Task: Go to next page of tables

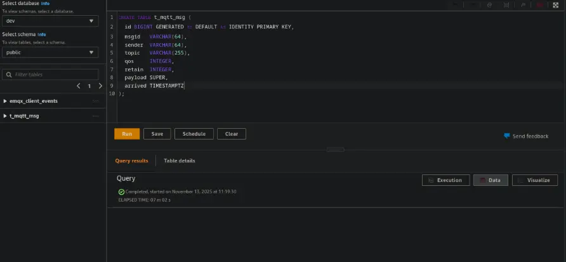Action: point(100,86)
